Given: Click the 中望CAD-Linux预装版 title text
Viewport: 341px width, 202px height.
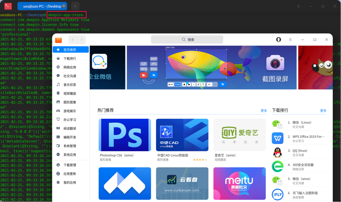Looking at the screenshot, I should pos(172,155).
